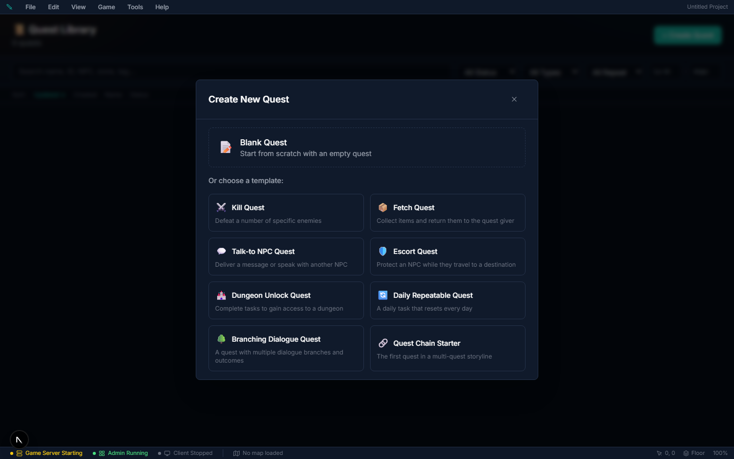Open the Edit menu
This screenshot has width=734, height=459.
click(x=54, y=7)
